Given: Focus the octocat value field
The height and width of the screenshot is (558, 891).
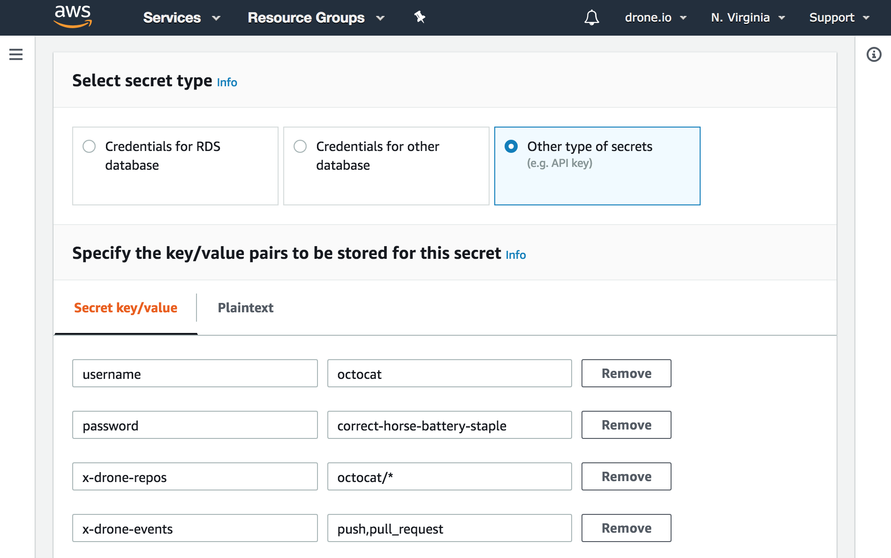Looking at the screenshot, I should pyautogui.click(x=450, y=373).
